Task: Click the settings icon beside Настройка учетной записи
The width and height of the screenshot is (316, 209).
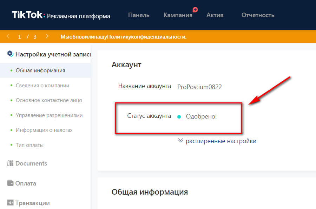Action: point(11,54)
